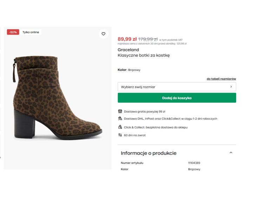Click the product title 'Klasyczne botki za kostkę'

click(143, 55)
